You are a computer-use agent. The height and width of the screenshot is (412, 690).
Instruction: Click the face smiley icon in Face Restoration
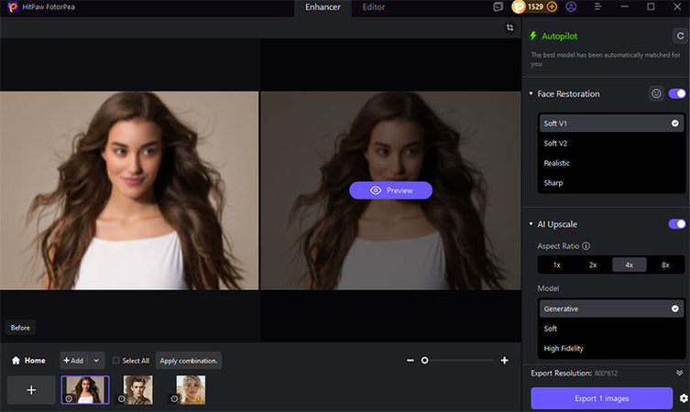656,93
